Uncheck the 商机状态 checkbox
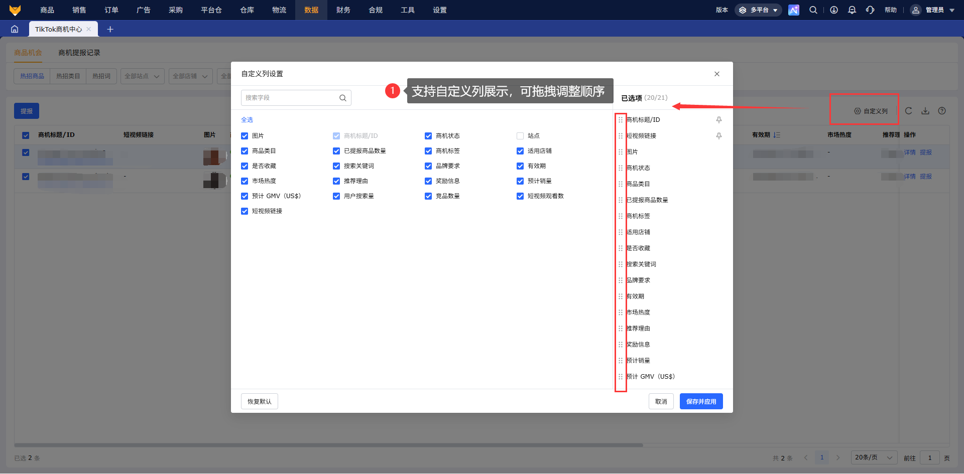This screenshot has height=474, width=964. (428, 136)
